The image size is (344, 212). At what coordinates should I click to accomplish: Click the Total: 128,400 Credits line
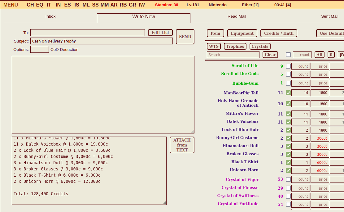(41, 194)
